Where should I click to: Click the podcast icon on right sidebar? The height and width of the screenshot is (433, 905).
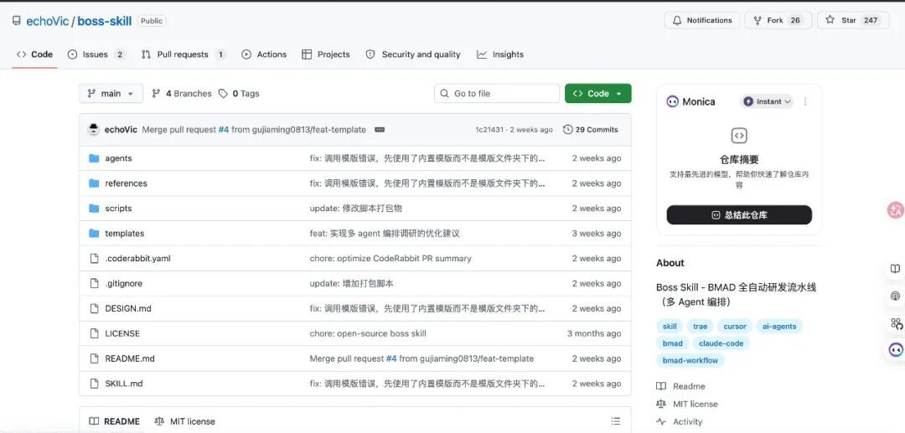pyautogui.click(x=895, y=296)
